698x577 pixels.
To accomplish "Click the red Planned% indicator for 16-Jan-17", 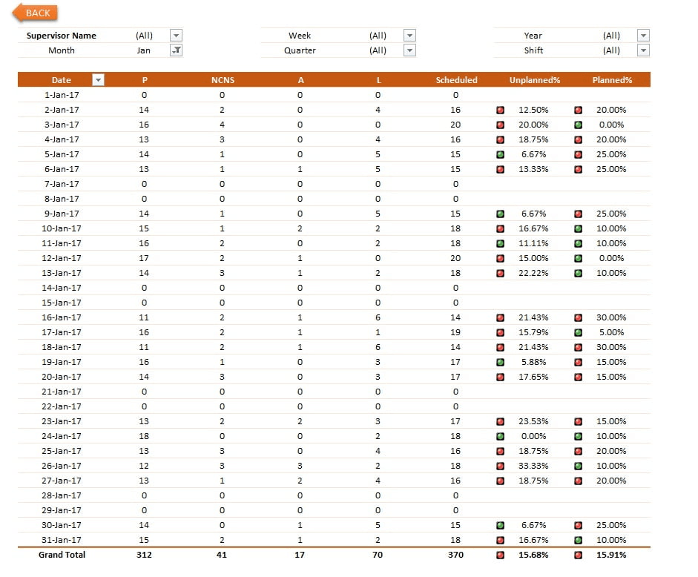I will pyautogui.click(x=579, y=317).
